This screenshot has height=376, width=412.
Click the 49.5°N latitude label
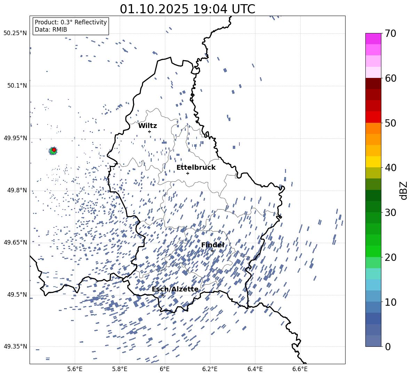[x=17, y=295]
